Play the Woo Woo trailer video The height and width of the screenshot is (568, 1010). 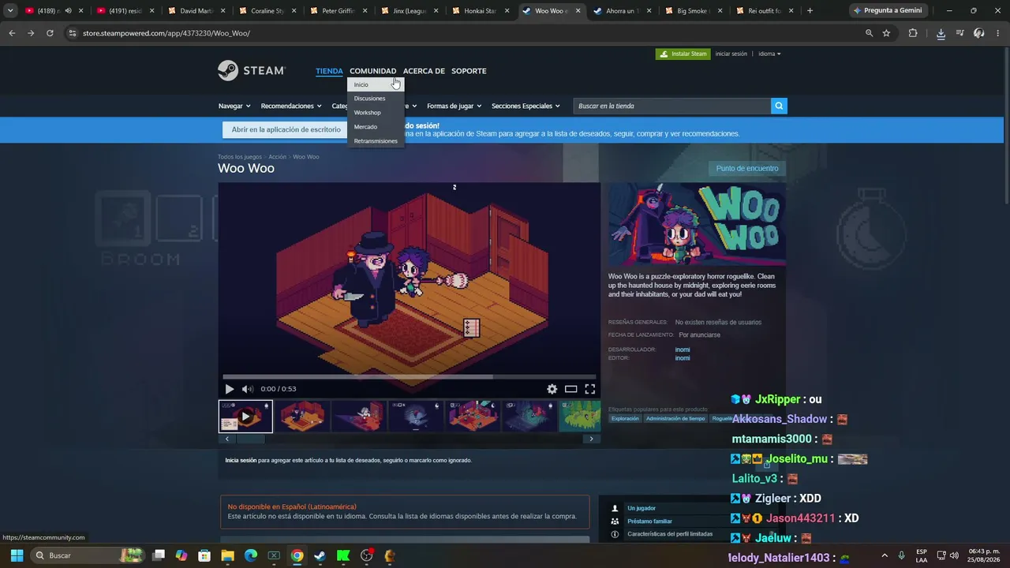point(230,389)
